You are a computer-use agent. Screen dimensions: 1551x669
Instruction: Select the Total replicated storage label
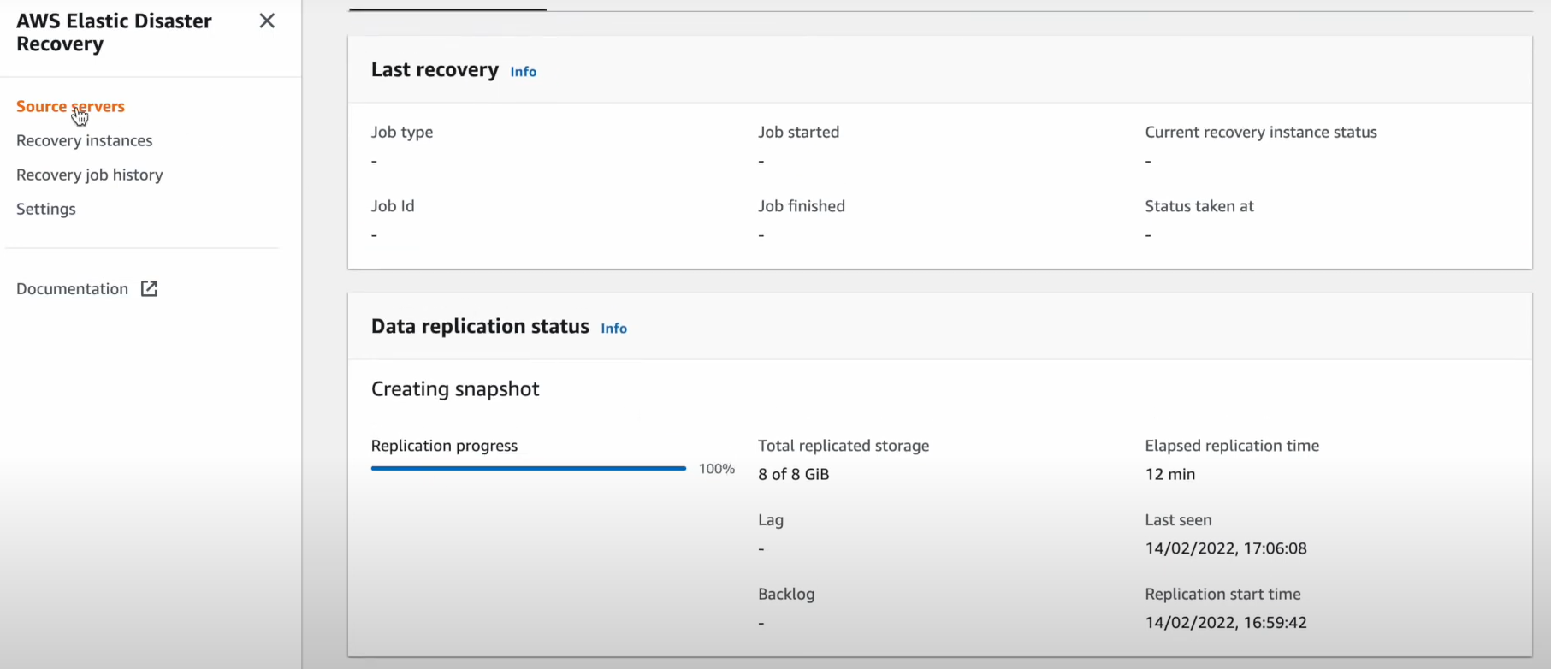coord(844,446)
